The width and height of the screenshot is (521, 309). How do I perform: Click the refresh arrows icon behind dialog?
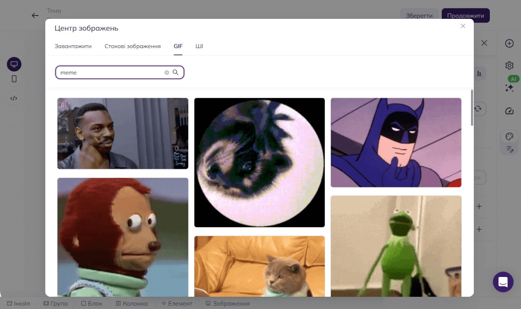coord(479,109)
